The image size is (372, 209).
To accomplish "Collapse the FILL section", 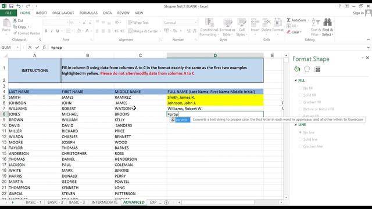I will coord(295,80).
